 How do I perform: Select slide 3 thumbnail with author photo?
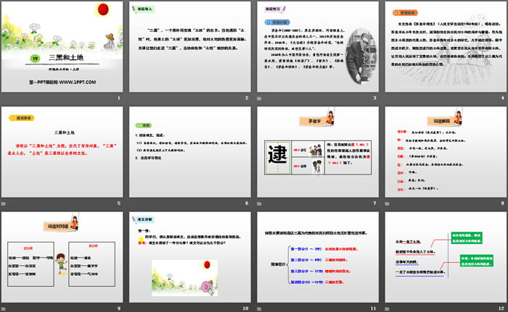click(x=318, y=47)
